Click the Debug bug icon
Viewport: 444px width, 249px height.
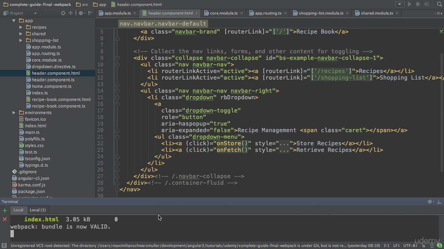click(x=418, y=4)
